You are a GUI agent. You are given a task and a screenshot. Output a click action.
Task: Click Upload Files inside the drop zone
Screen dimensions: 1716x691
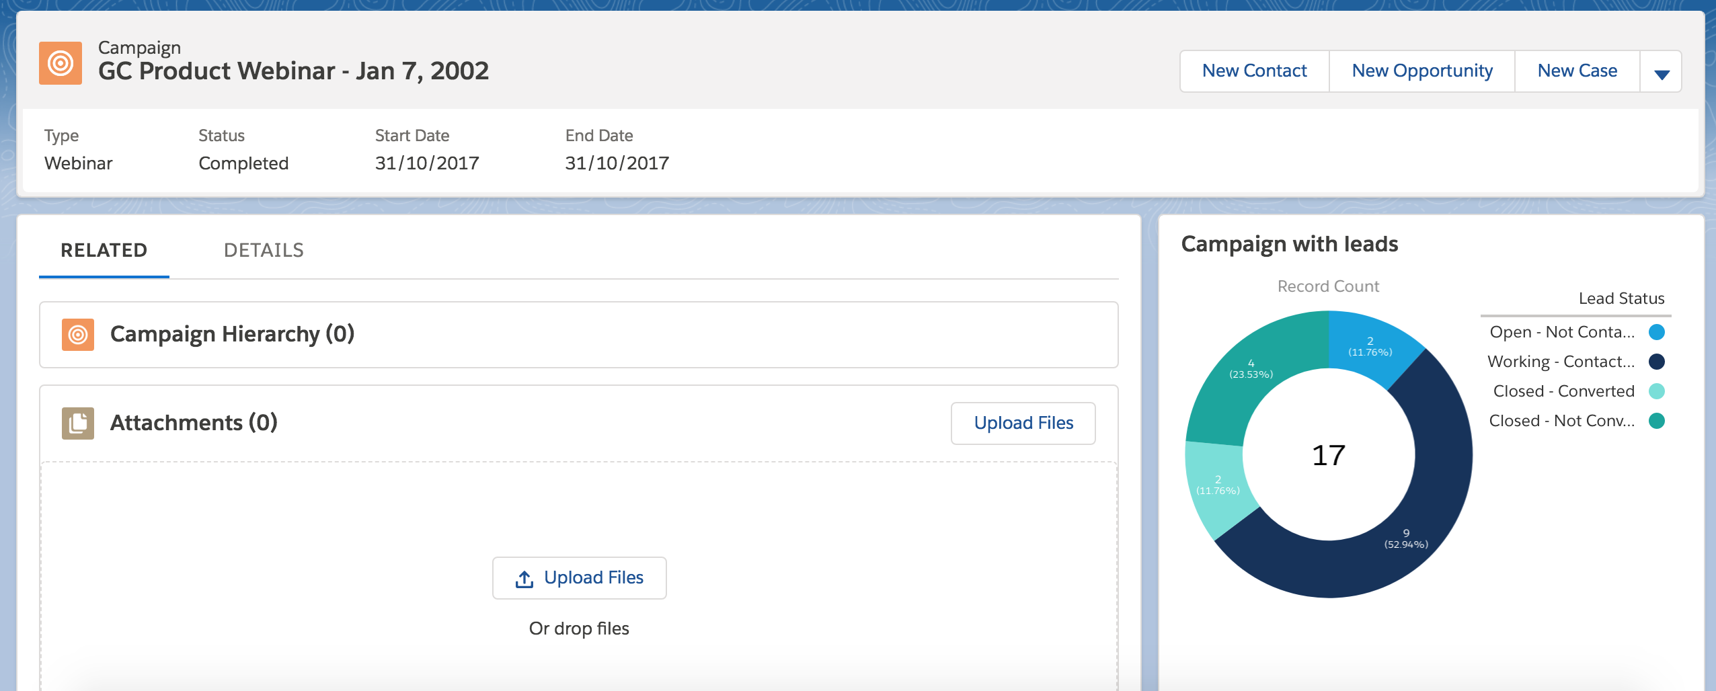coord(578,577)
